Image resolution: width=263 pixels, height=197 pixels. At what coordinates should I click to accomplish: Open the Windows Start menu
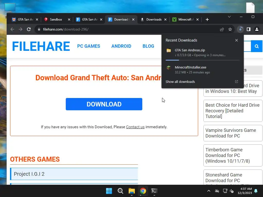pyautogui.click(x=109, y=191)
